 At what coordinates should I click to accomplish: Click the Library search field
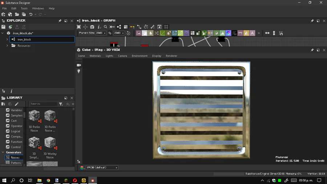43,104
